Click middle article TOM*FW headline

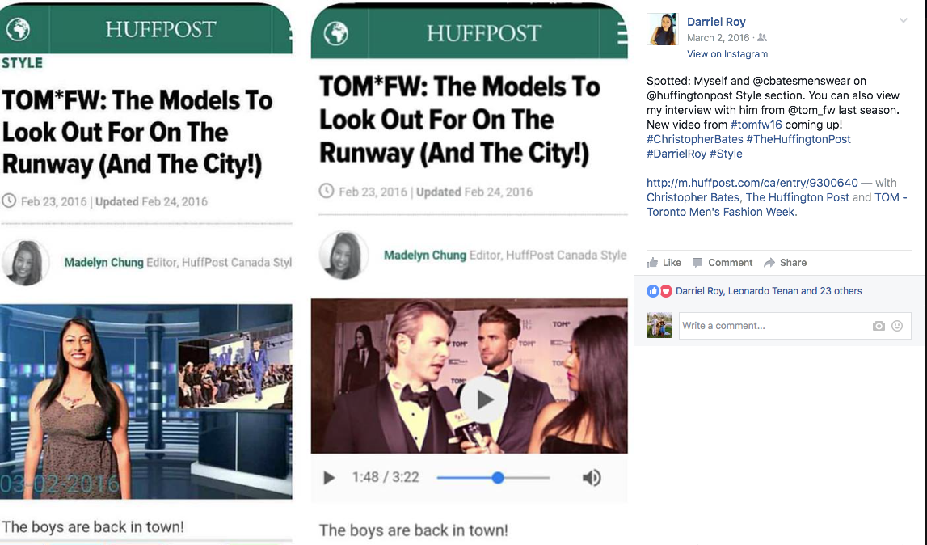460,120
